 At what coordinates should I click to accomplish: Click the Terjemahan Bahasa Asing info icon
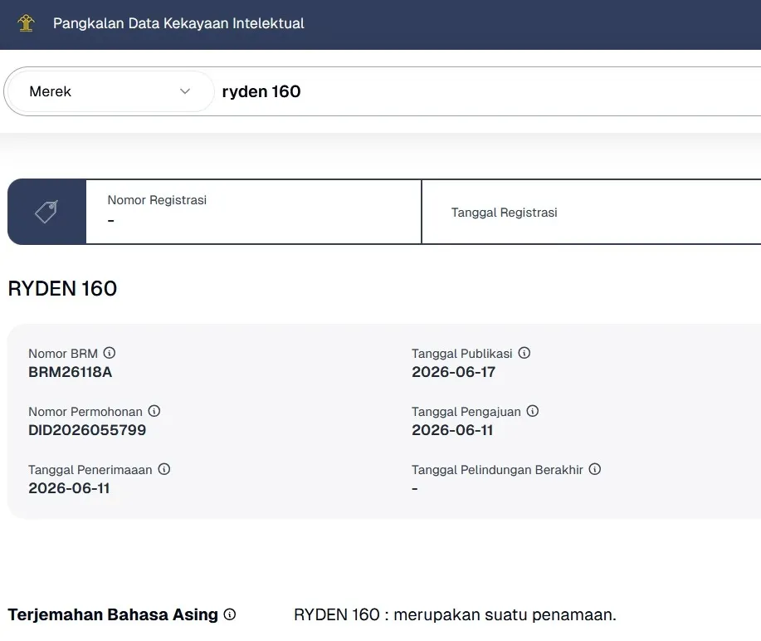pyautogui.click(x=230, y=614)
